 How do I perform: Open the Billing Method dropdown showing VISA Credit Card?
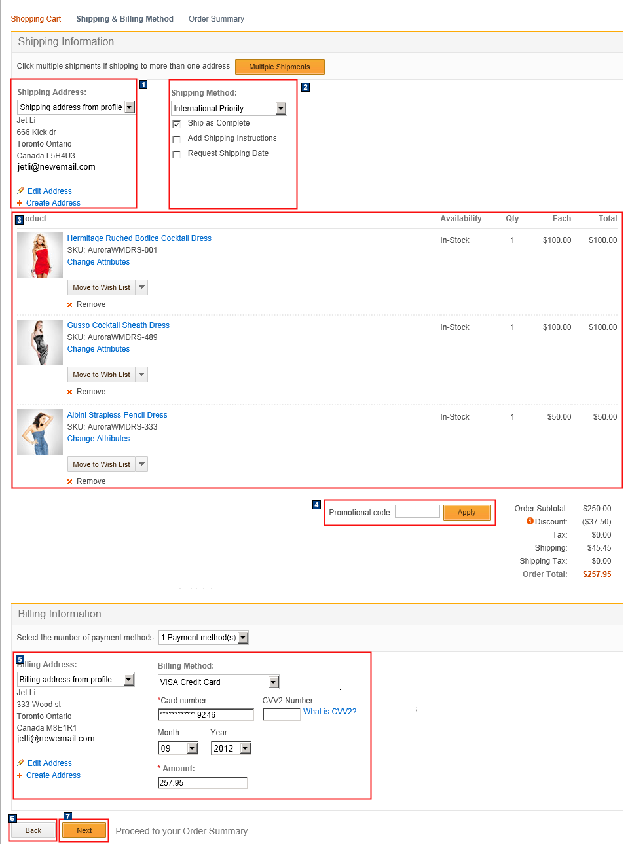[x=274, y=682]
